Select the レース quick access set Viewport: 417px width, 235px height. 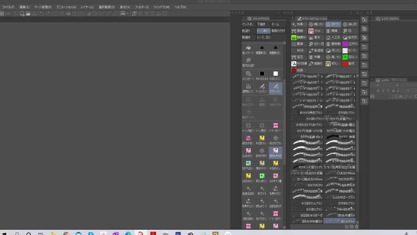[x=263, y=37]
